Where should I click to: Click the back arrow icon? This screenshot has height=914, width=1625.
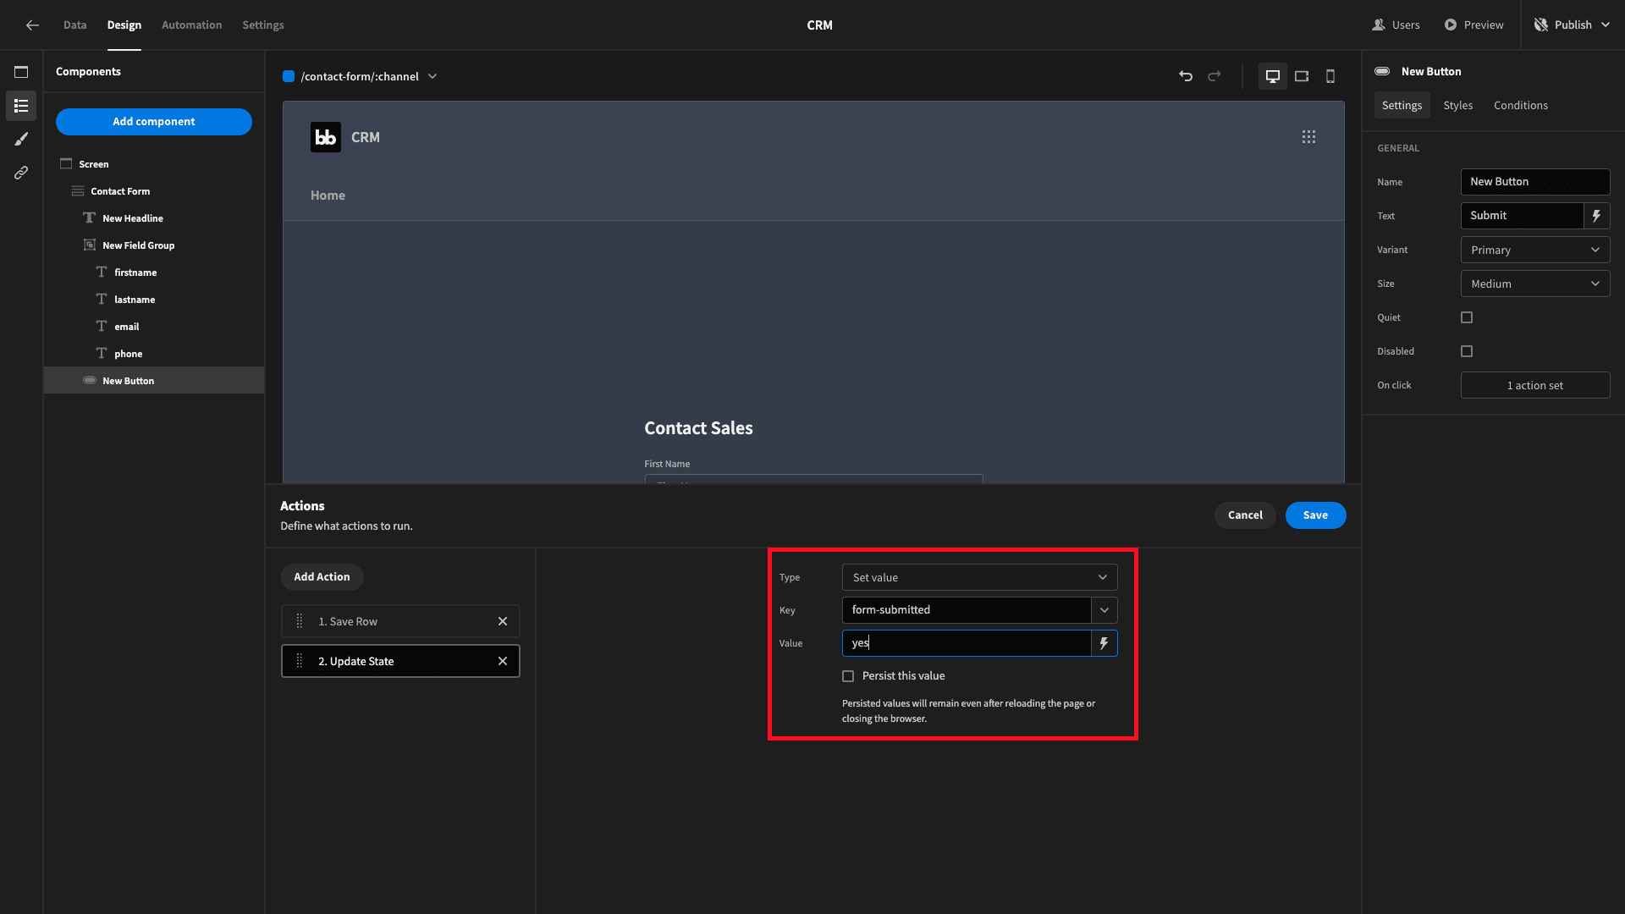[32, 25]
